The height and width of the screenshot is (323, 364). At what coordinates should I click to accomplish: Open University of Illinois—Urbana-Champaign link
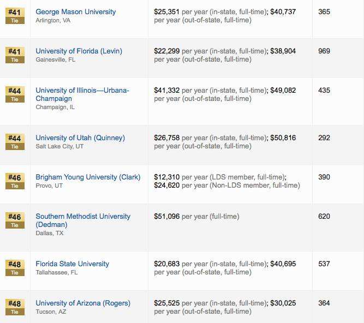pyautogui.click(x=82, y=94)
